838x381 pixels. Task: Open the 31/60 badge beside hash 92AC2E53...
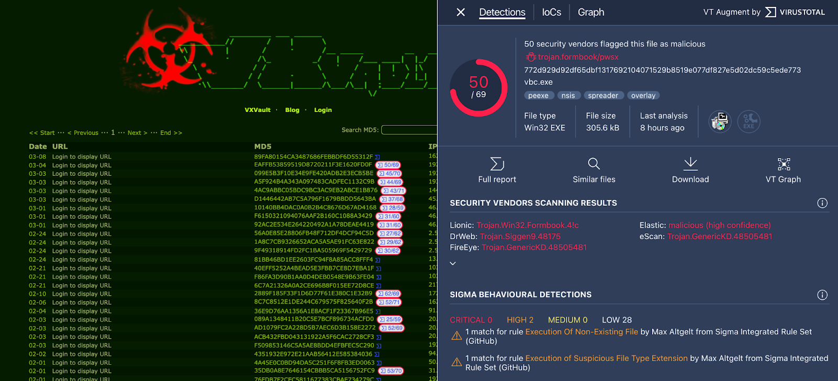(390, 225)
